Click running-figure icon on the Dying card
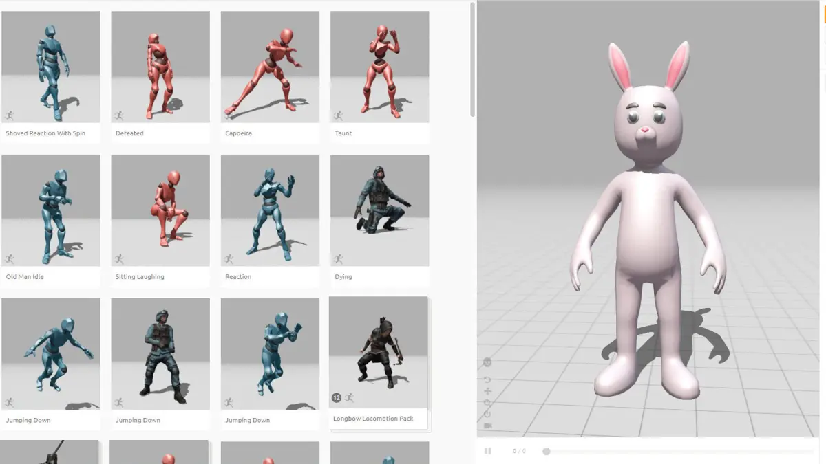Image resolution: width=826 pixels, height=464 pixels. (x=338, y=259)
